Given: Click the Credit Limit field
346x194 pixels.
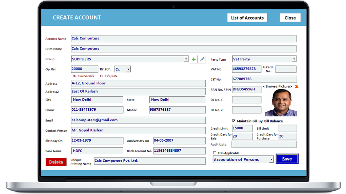Looking at the screenshot, I should (242, 128).
